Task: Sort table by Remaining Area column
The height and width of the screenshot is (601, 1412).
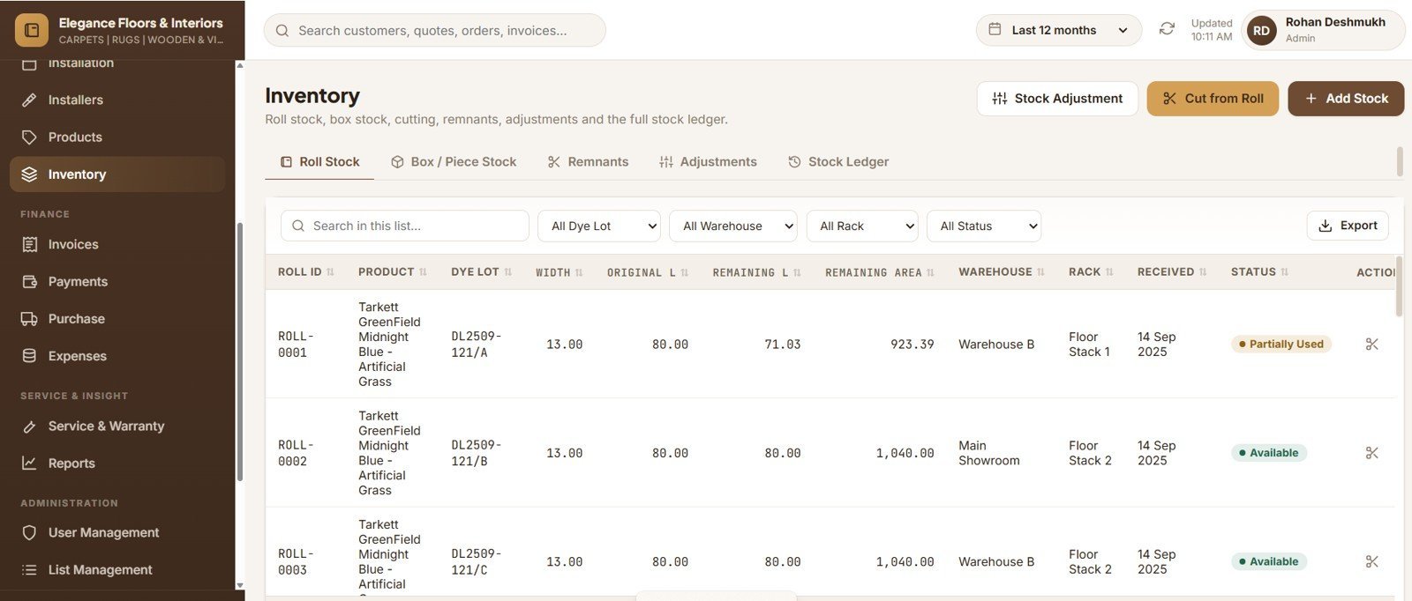Action: 879,273
